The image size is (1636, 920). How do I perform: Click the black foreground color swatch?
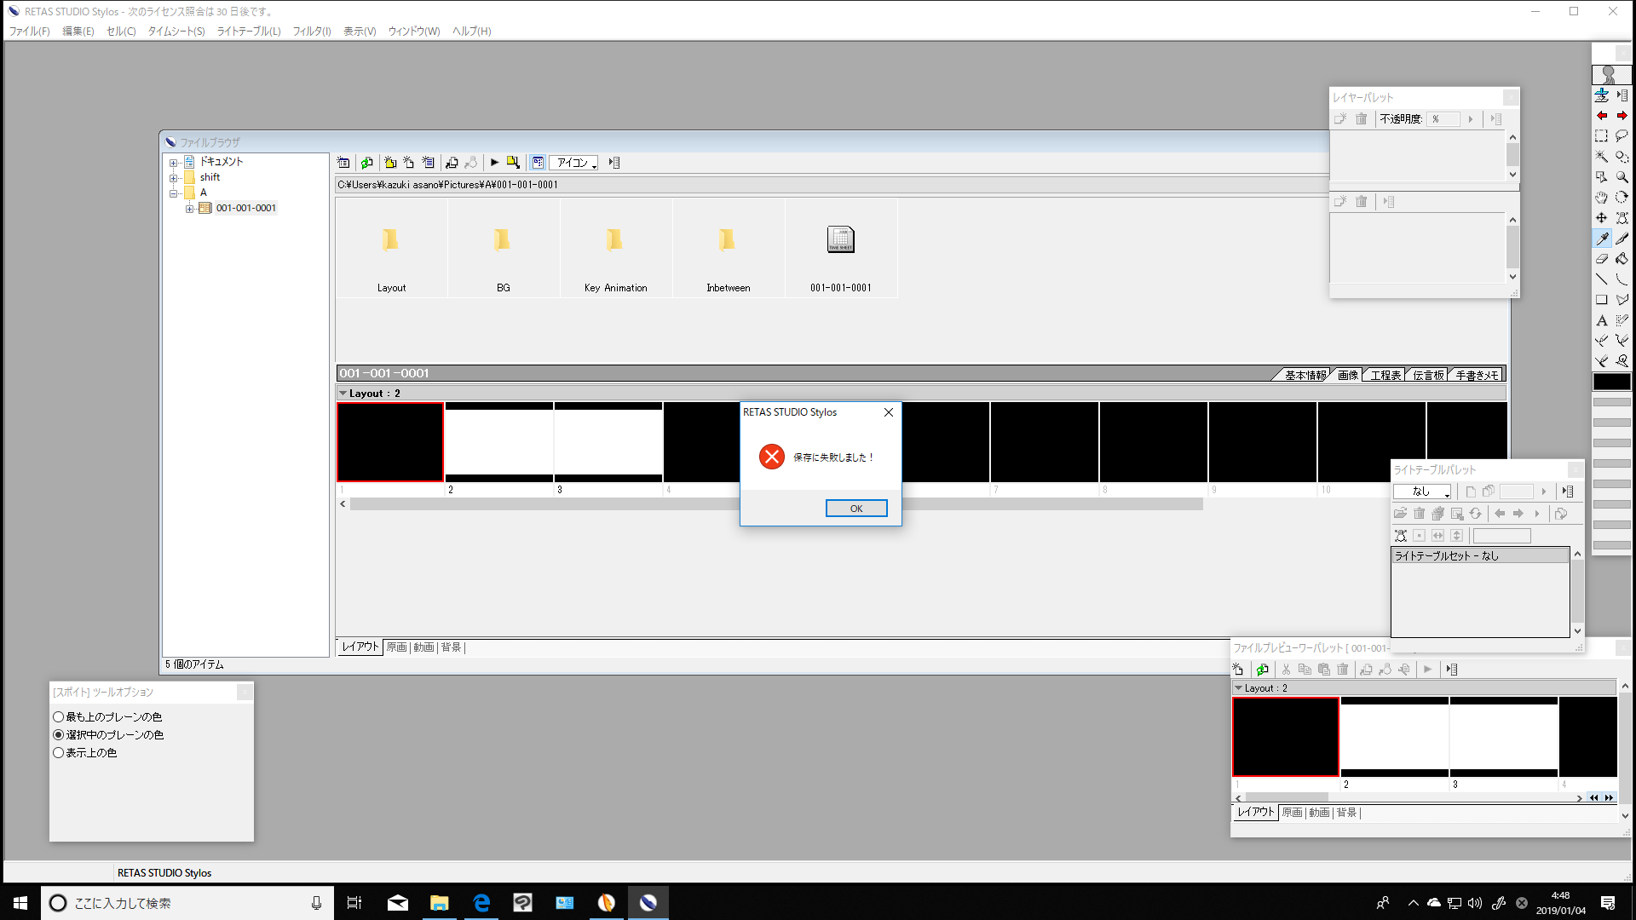1611,382
